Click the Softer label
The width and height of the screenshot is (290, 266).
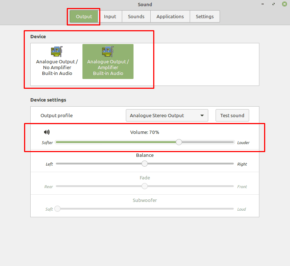tap(47, 143)
